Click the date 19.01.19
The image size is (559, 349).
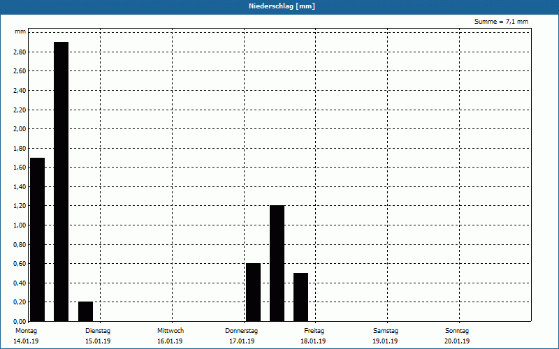click(x=385, y=341)
